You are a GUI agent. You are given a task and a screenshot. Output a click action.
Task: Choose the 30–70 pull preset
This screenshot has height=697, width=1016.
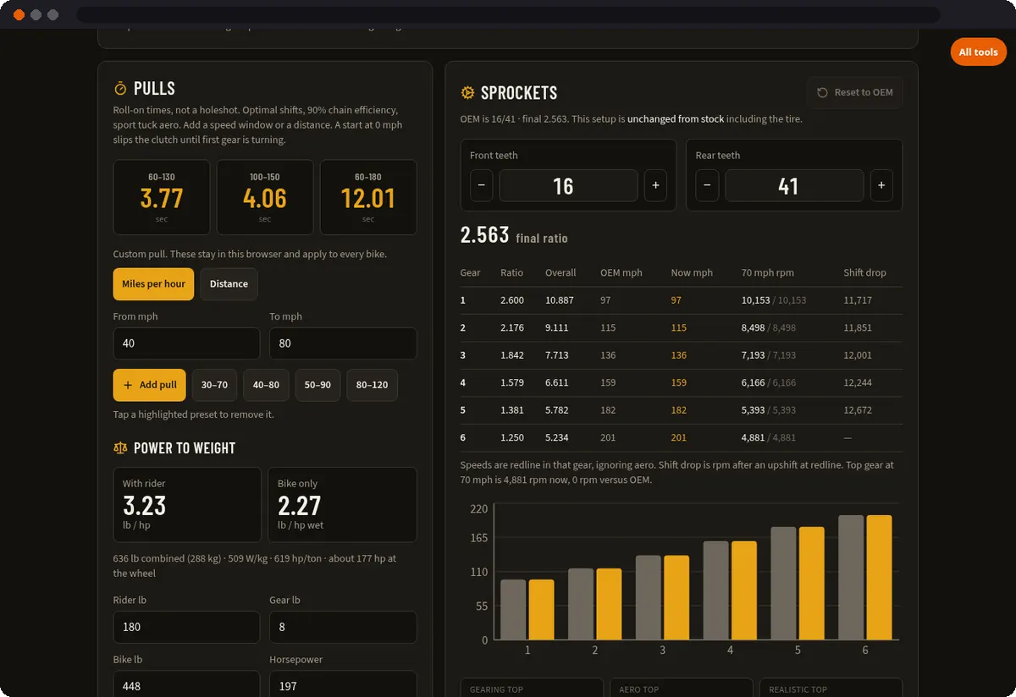214,385
